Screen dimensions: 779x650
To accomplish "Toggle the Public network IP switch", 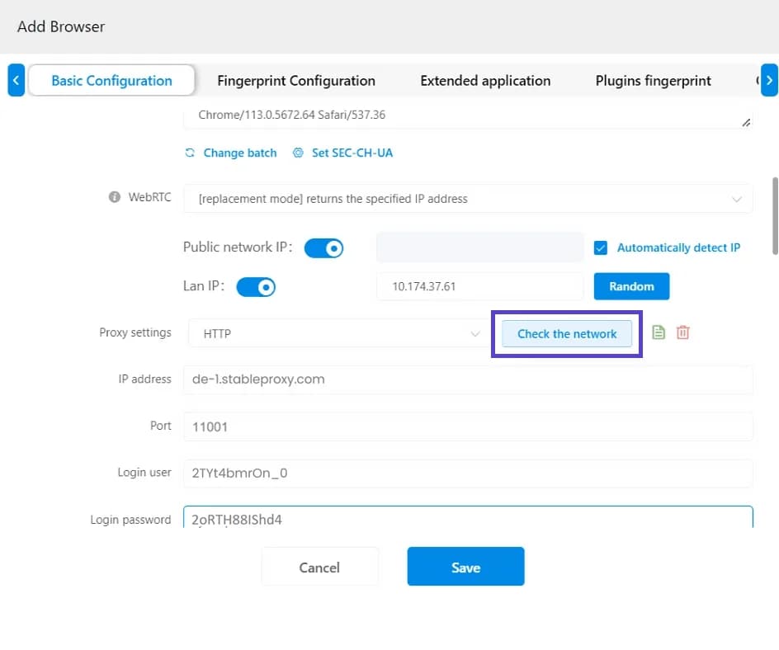I will [323, 248].
